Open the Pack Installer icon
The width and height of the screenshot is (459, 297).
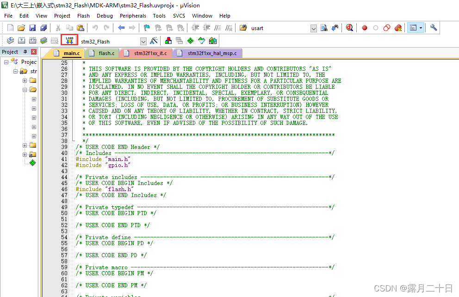pos(213,41)
